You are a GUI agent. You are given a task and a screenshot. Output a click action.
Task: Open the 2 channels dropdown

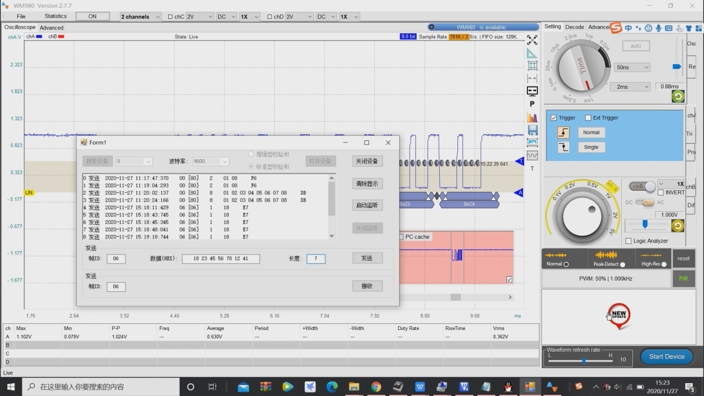[x=140, y=17]
